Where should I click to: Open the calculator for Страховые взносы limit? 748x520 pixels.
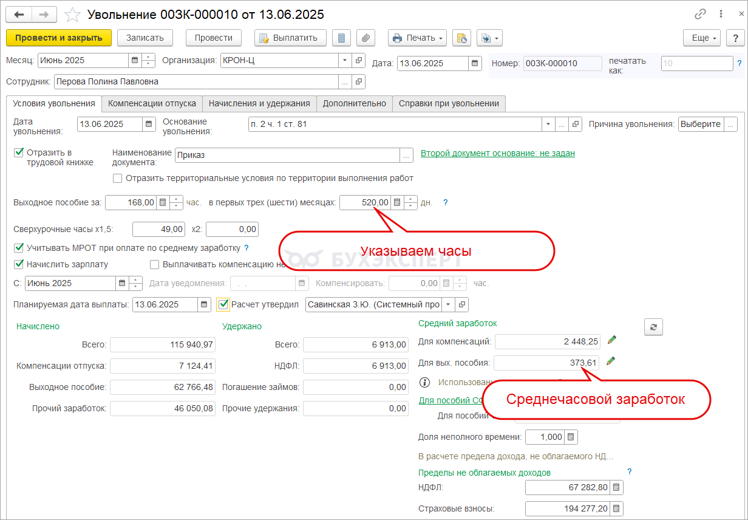point(616,508)
